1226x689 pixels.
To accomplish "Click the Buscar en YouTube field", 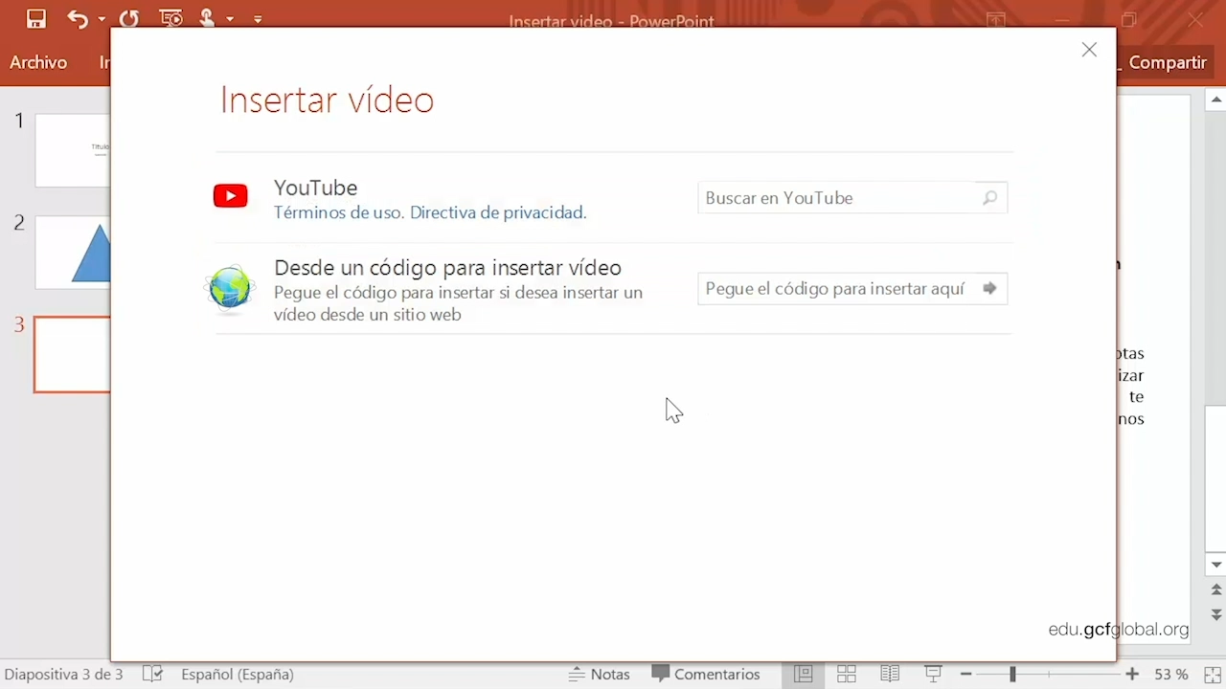I will click(852, 198).
